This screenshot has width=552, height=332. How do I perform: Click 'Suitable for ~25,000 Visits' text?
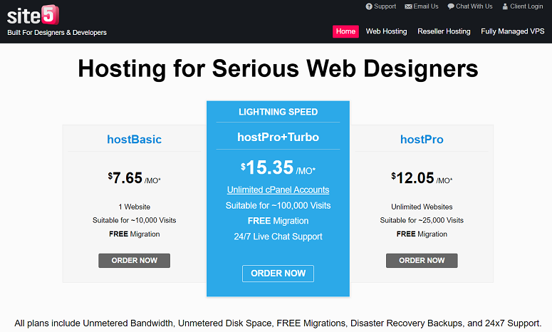click(422, 220)
